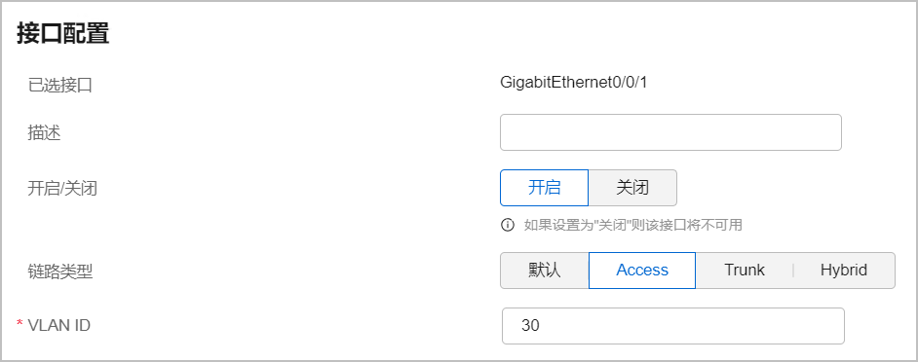The height and width of the screenshot is (362, 918).
Task: Click the 已选接口 label
Action: coord(60,86)
